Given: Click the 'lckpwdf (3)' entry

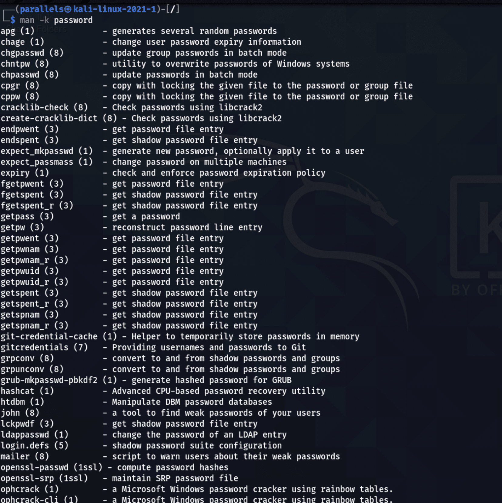Looking at the screenshot, I should pyautogui.click(x=27, y=424).
